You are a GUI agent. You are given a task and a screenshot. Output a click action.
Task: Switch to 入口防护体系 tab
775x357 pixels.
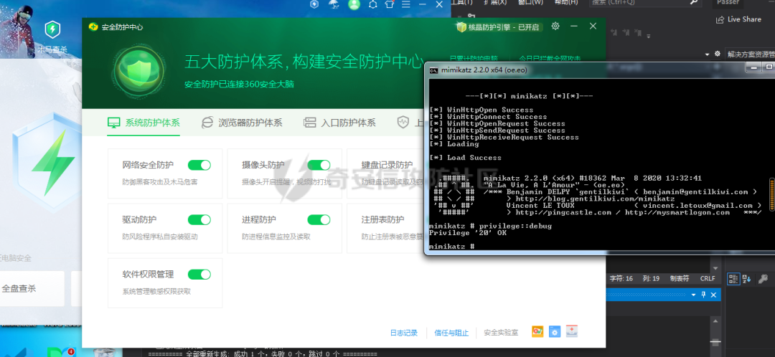(x=339, y=123)
